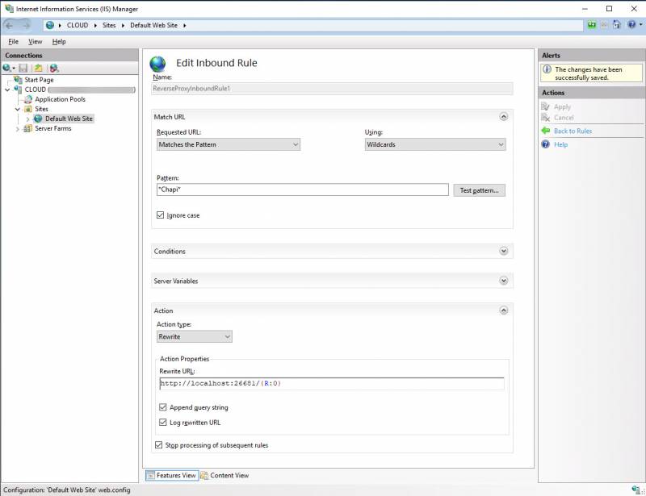
Task: Toggle Stop processing of subsequent rules
Action: (x=158, y=445)
